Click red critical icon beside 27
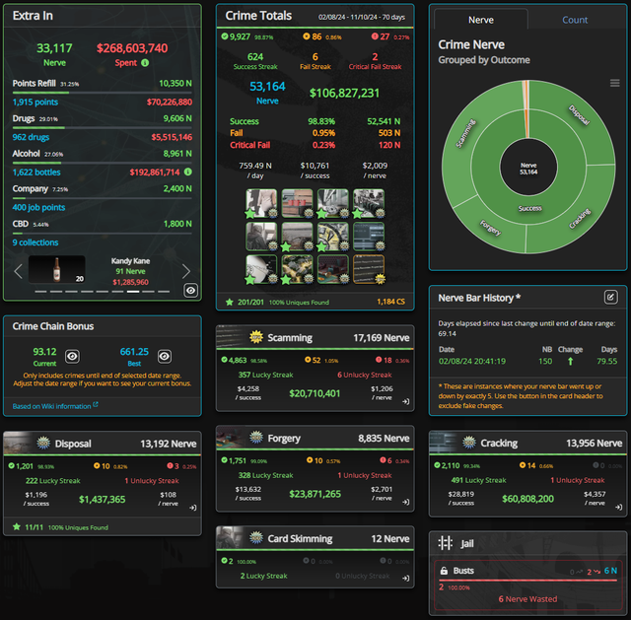 375,36
